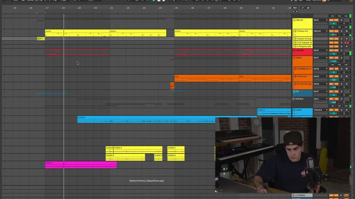Open VOCALS output routing Main dropdown

pyautogui.click(x=321, y=99)
